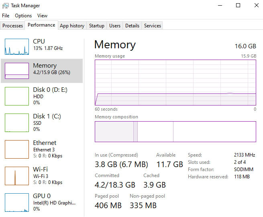Click the Task Manager title bar icon
This screenshot has height=217, width=263.
click(x=5, y=6)
